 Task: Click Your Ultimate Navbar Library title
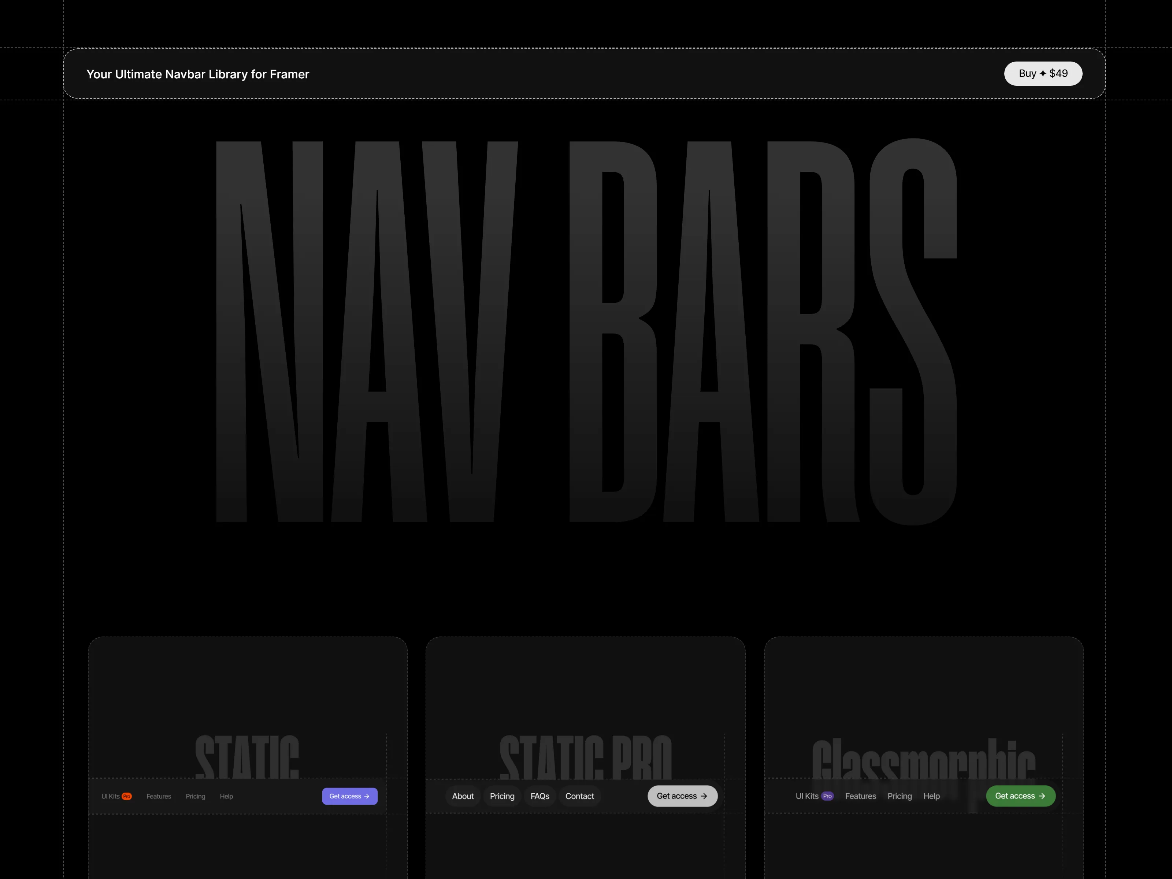click(198, 74)
